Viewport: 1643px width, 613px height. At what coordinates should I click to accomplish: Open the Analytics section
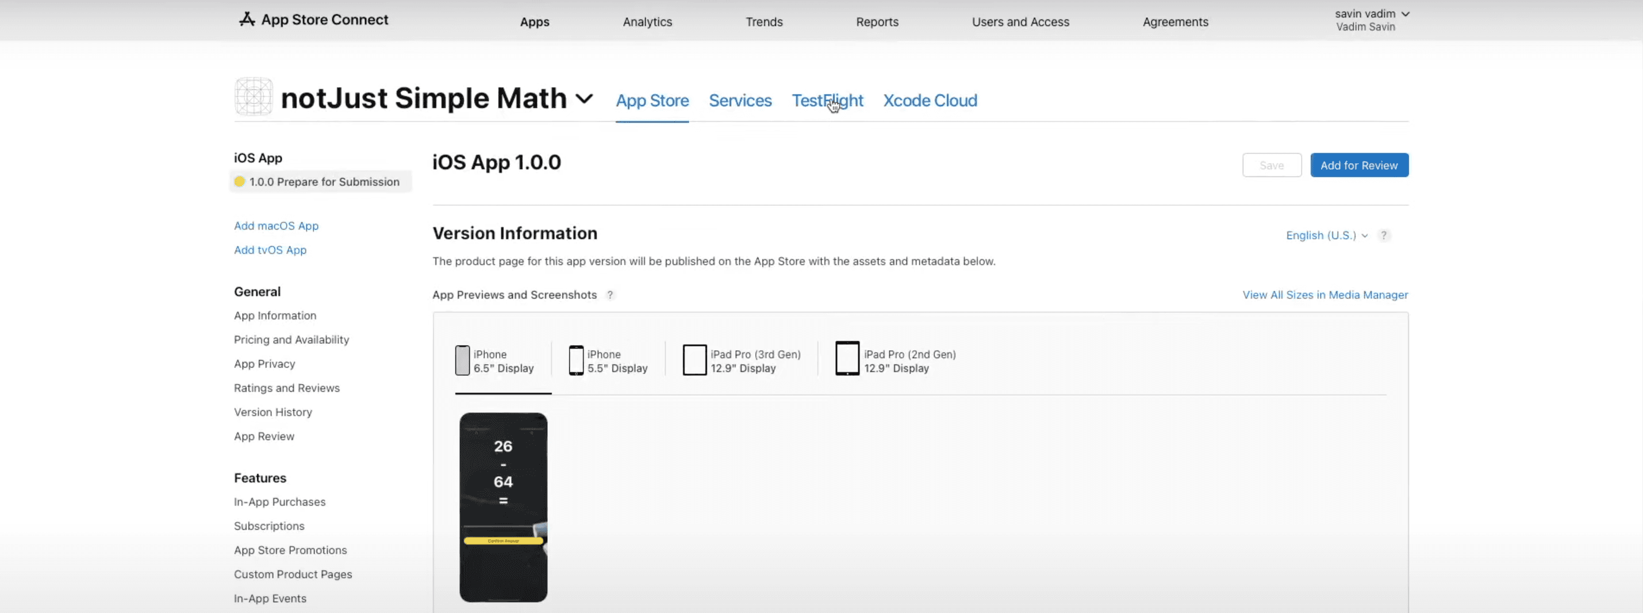click(x=647, y=22)
